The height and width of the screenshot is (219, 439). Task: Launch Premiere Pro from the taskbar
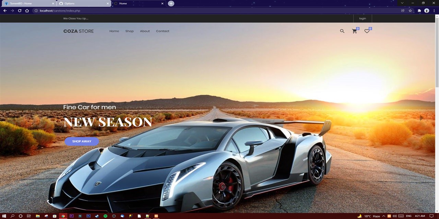coord(71,216)
